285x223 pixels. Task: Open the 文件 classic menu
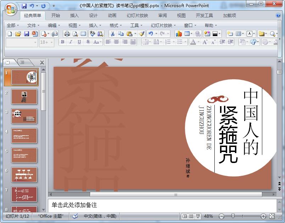pos(33,26)
